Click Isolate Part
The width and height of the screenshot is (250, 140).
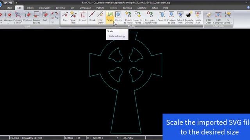coord(198,17)
